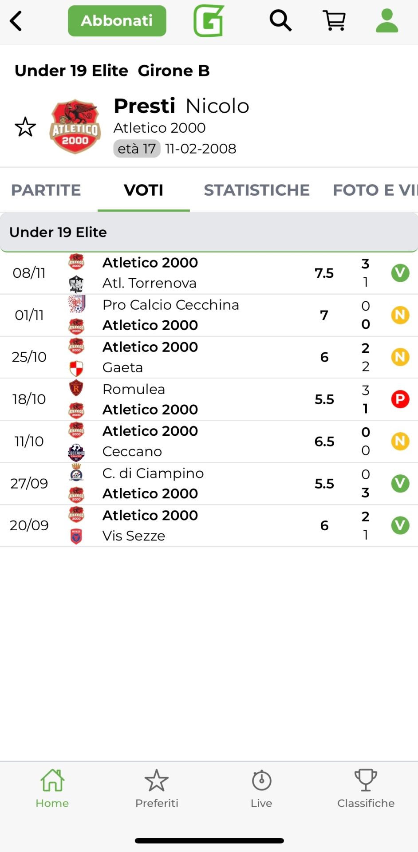Tap the green G logo icon

pyautogui.click(x=209, y=21)
